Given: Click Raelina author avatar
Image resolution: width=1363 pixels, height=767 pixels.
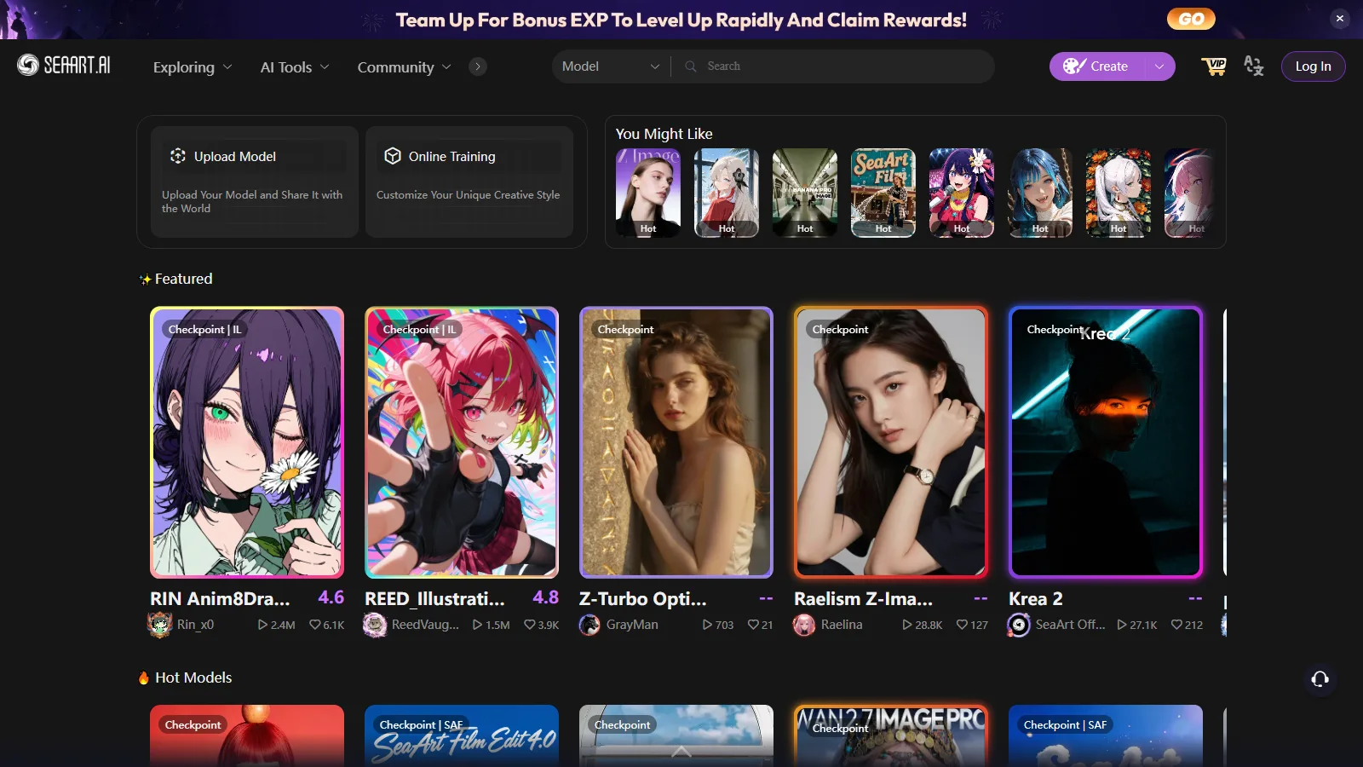Looking at the screenshot, I should pyautogui.click(x=804, y=625).
